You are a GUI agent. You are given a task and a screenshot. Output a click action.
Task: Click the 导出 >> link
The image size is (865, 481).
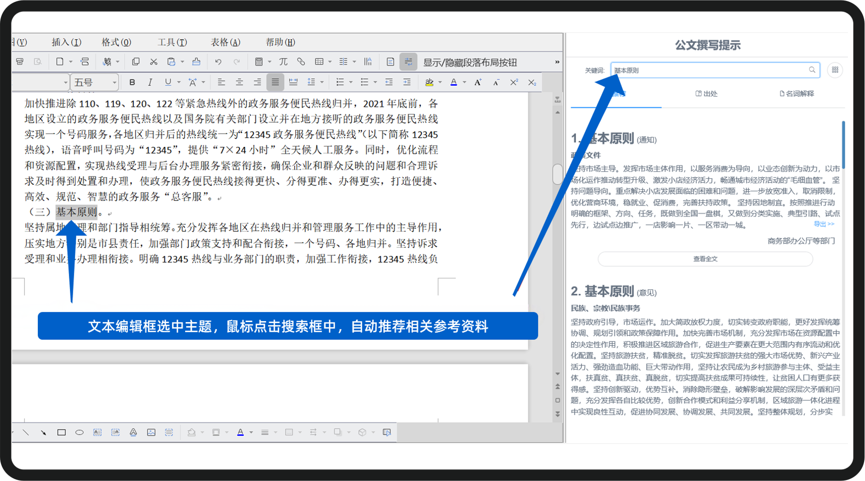[824, 224]
